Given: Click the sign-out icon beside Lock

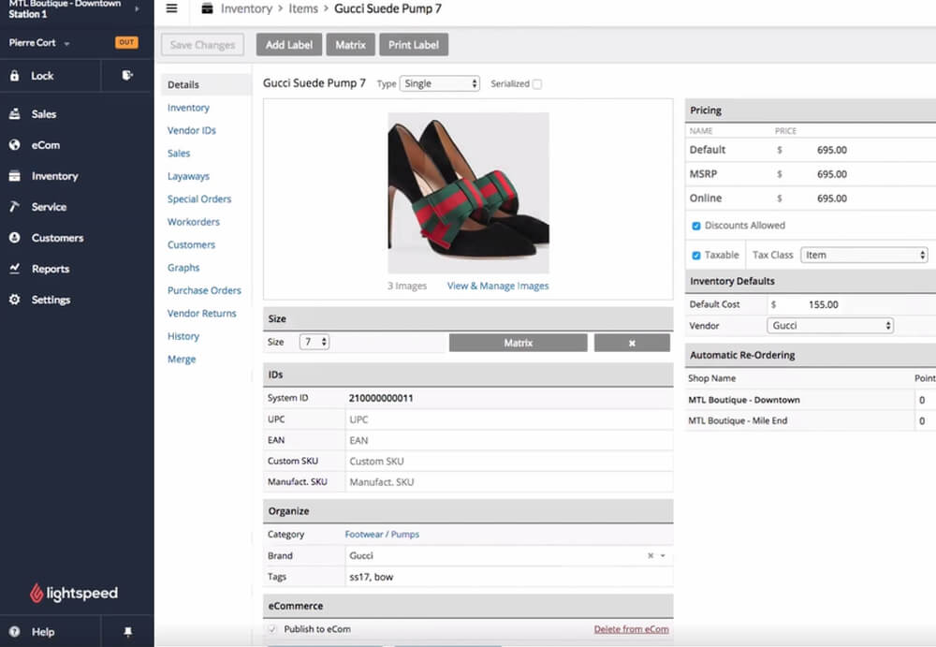Looking at the screenshot, I should [x=127, y=75].
